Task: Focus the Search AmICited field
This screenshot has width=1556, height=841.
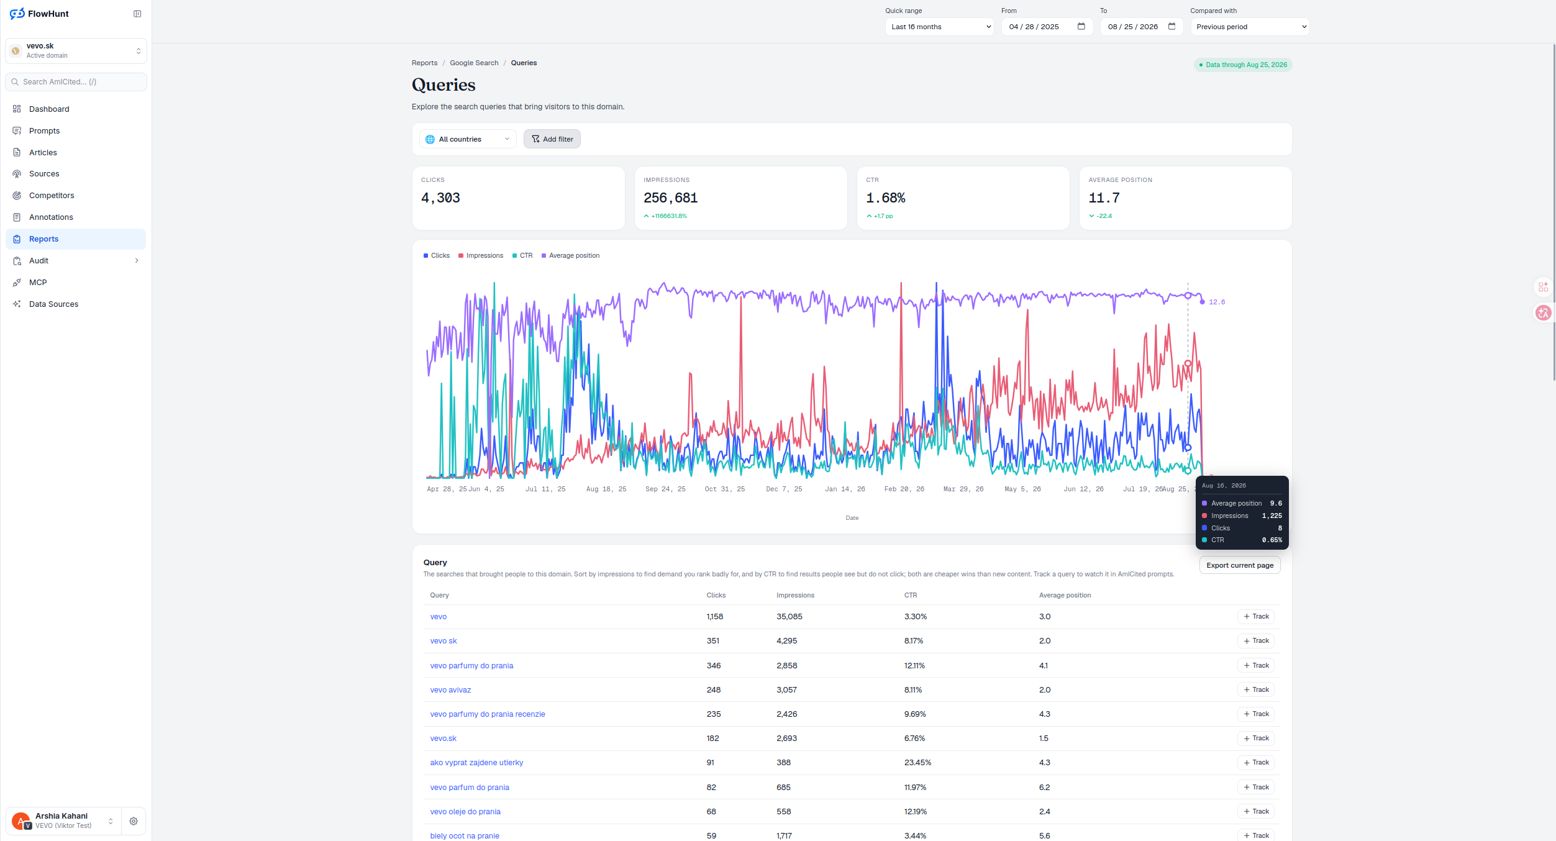Action: (x=76, y=82)
